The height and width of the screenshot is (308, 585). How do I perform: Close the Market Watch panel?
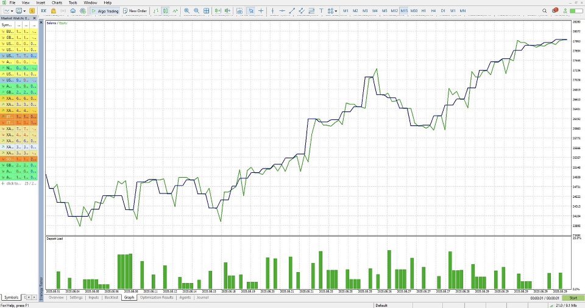[x=35, y=18]
